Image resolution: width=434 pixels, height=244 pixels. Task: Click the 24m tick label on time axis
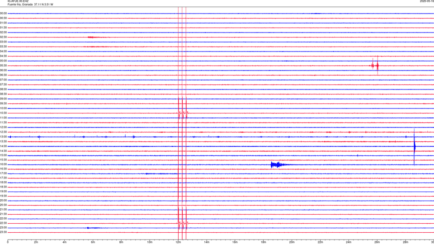coord(349,242)
